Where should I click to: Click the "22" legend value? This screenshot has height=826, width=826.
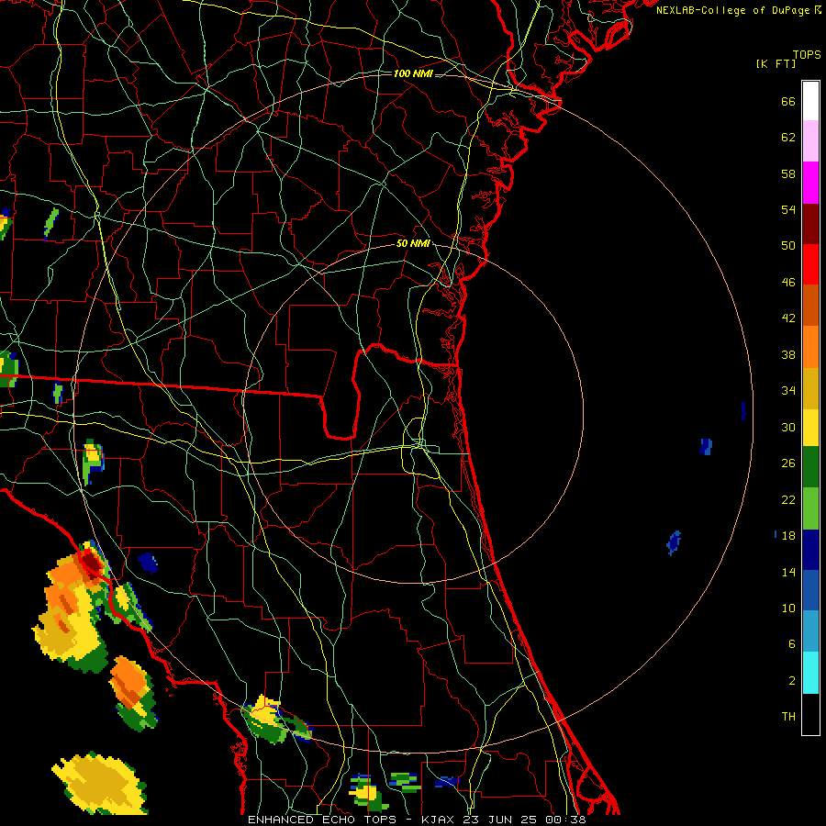pos(788,500)
